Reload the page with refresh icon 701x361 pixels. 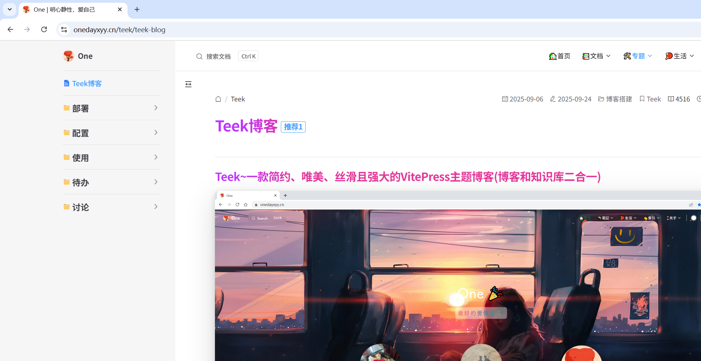(44, 30)
